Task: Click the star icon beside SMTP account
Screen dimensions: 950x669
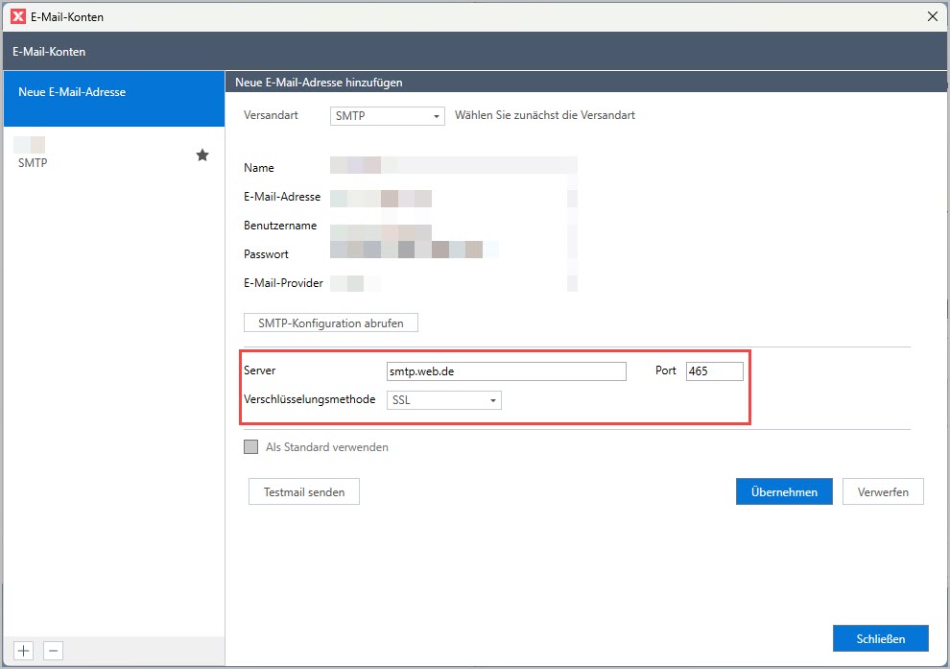Action: [x=202, y=155]
